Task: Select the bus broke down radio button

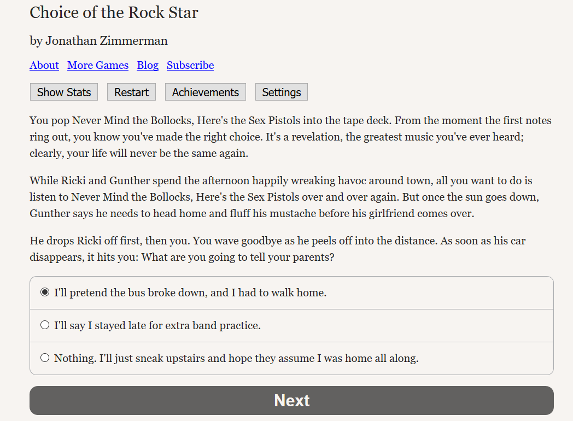Action: pos(45,293)
